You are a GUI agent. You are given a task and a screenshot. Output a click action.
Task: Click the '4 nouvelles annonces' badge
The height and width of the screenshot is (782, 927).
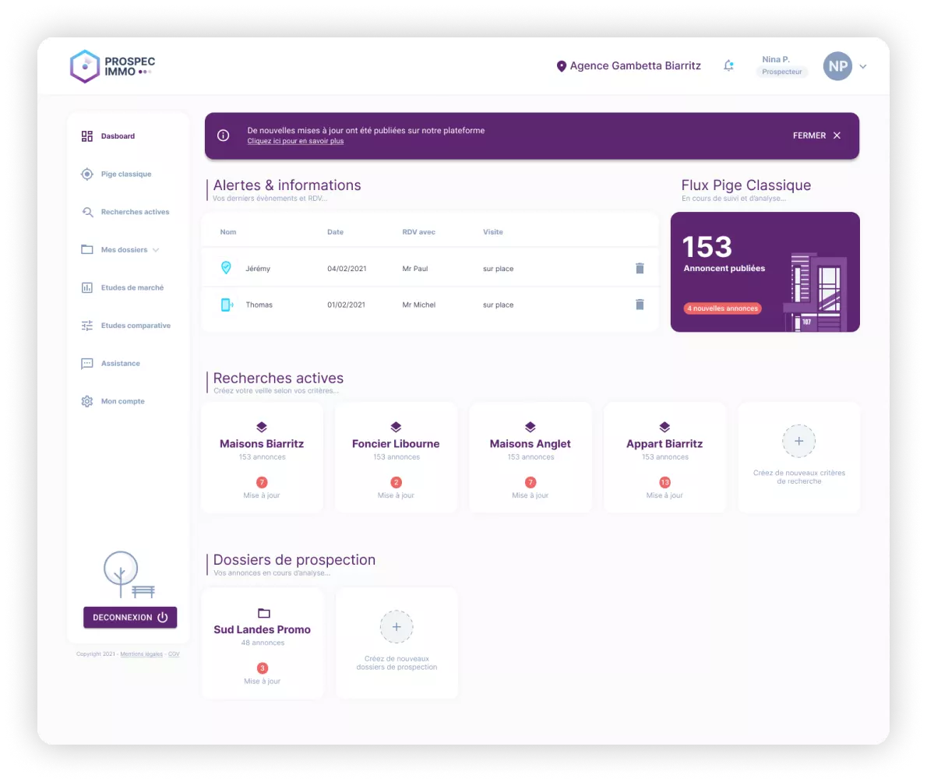(x=722, y=308)
